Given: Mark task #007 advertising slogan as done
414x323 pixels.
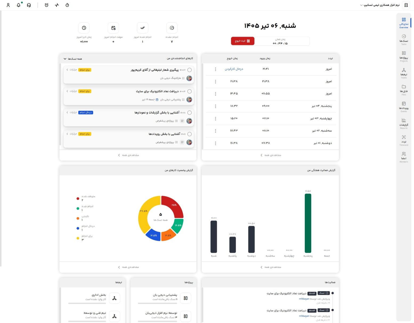Looking at the screenshot, I should 189,70.
